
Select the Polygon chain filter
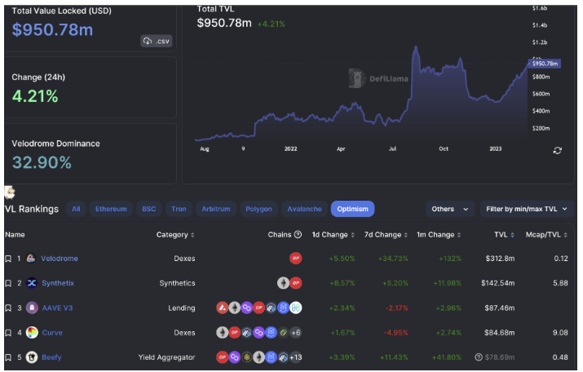[x=258, y=209]
